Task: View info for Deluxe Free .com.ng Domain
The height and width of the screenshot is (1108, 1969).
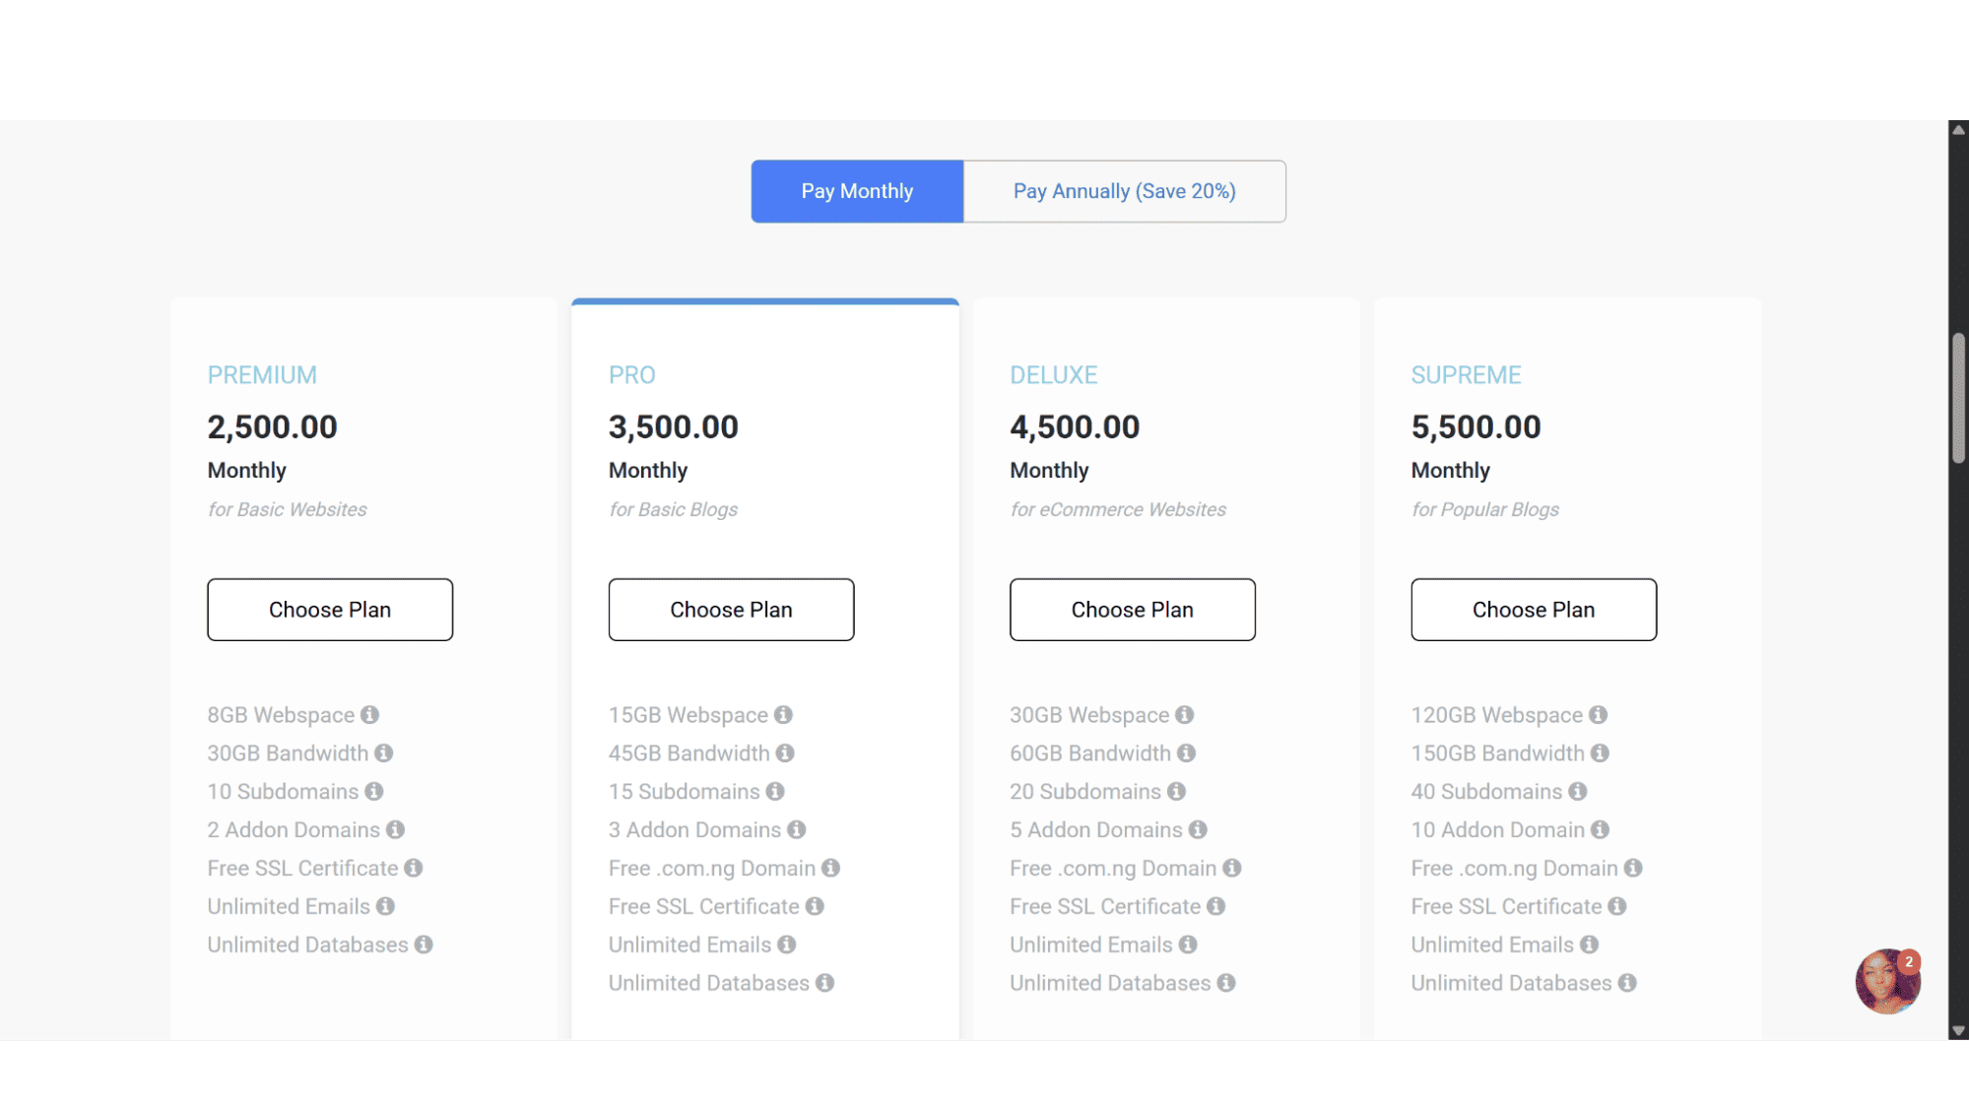Action: pyautogui.click(x=1231, y=869)
